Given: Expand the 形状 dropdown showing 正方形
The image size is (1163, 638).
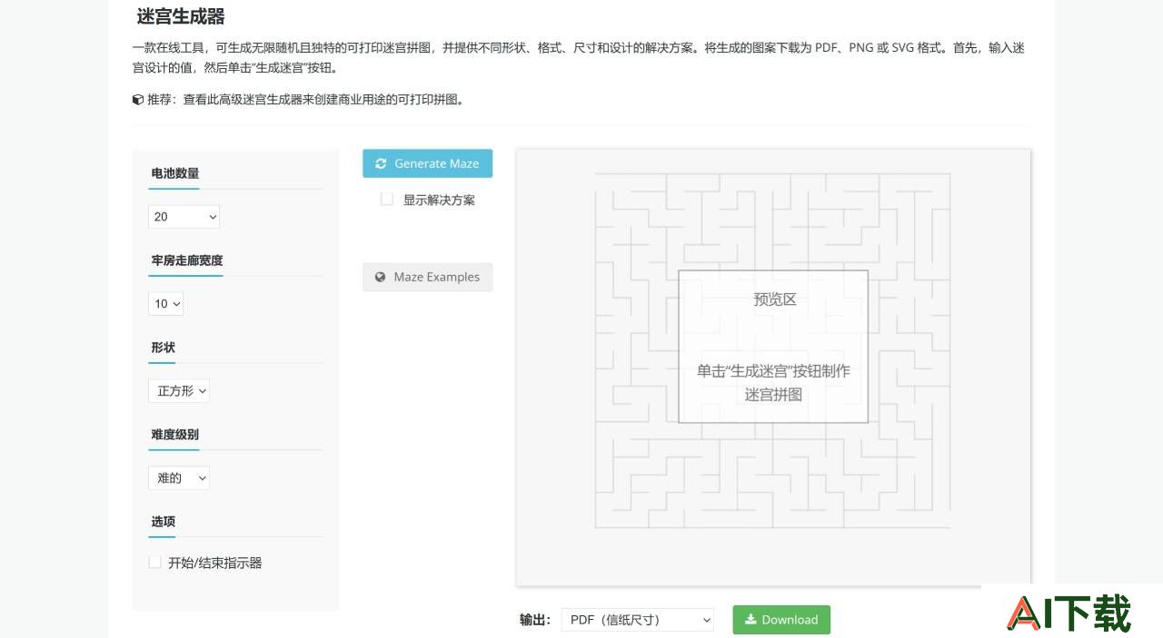Looking at the screenshot, I should 179,390.
